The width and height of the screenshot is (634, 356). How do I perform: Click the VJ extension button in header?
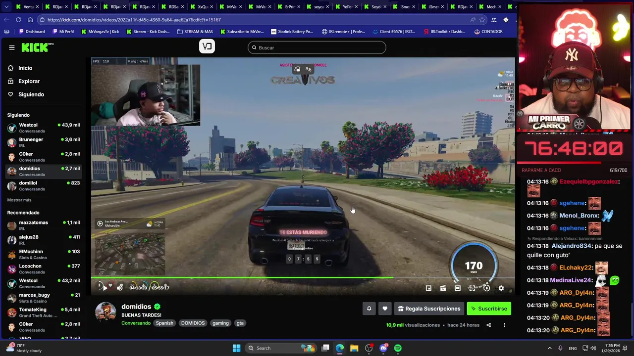(207, 46)
